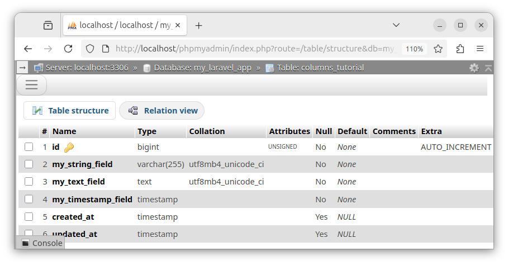Focus the URL address field

click(256, 49)
